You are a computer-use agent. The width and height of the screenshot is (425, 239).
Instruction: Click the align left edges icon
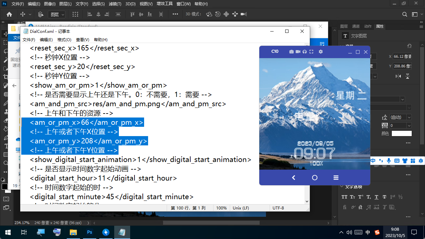coord(90,14)
